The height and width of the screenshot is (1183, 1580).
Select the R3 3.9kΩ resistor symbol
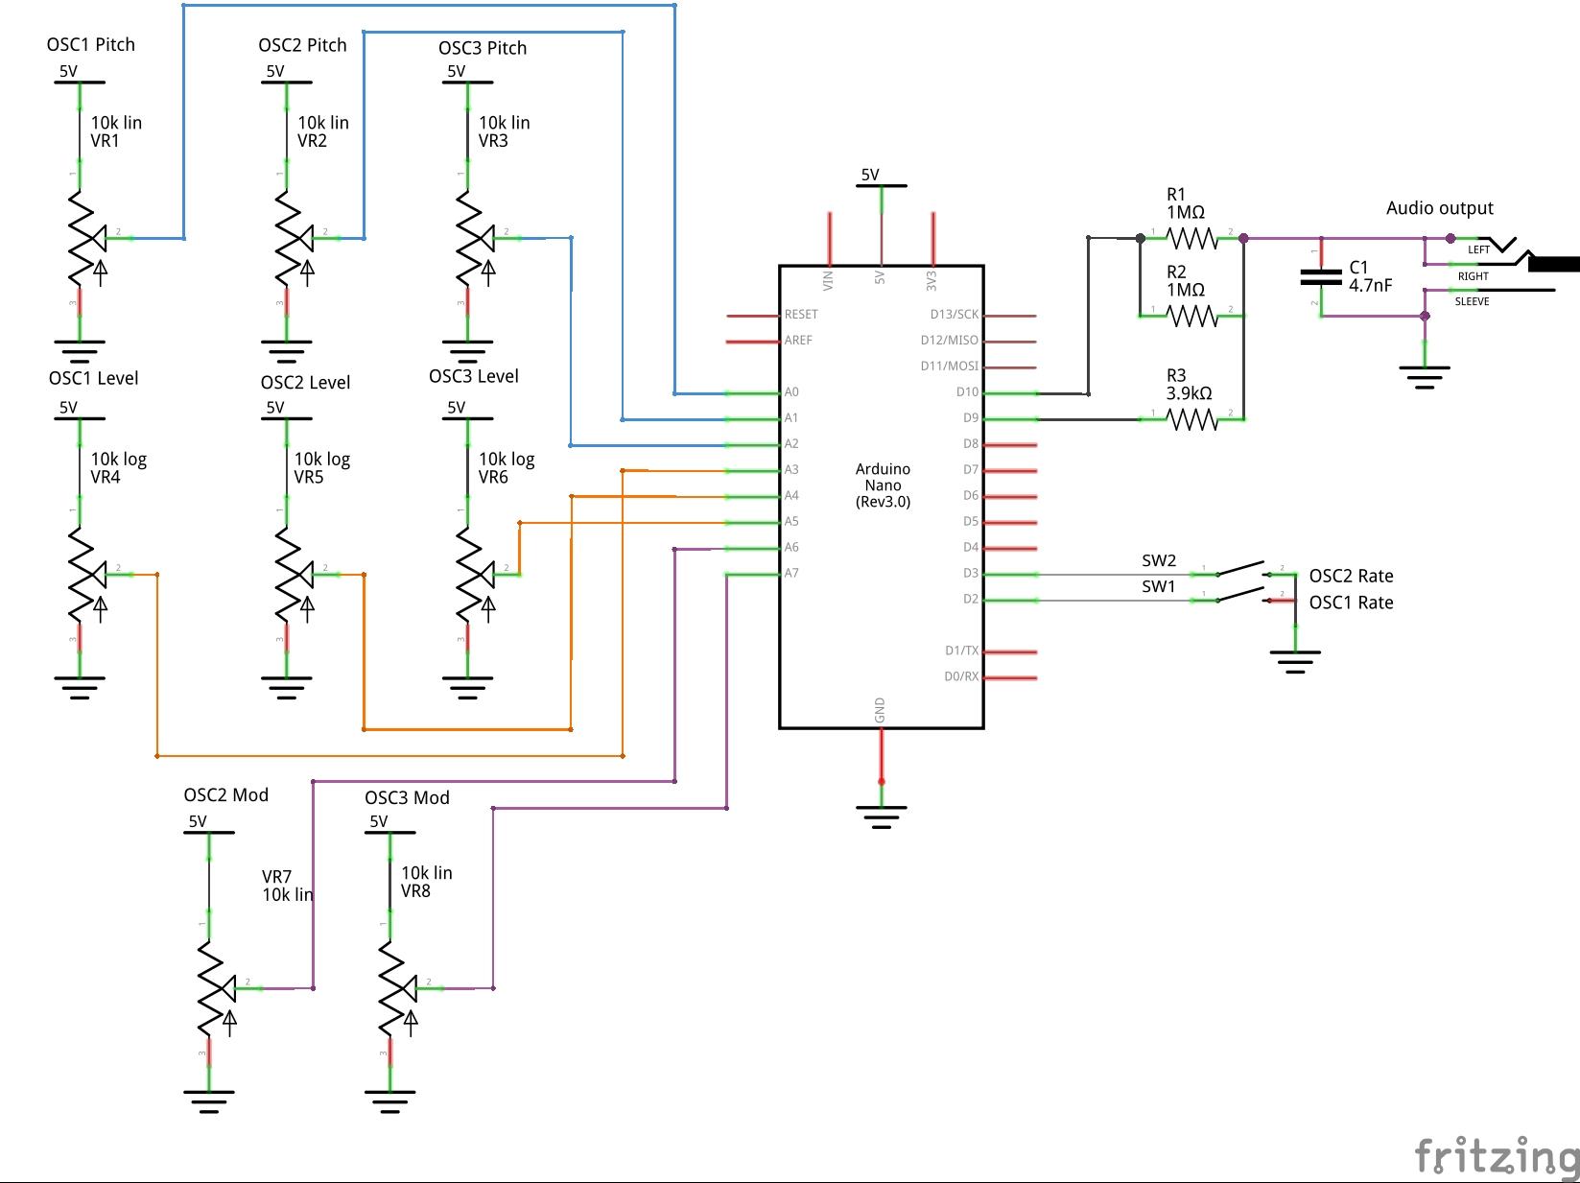1191,417
